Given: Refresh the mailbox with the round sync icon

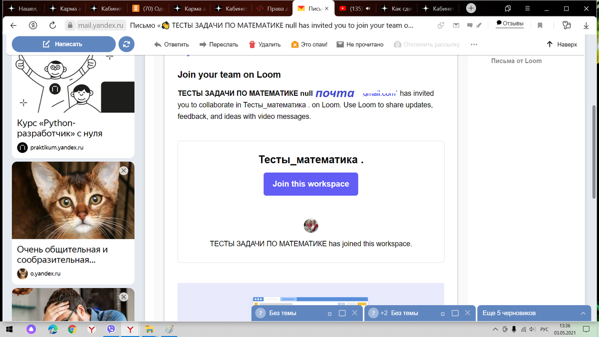Looking at the screenshot, I should [126, 44].
